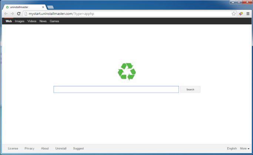Switch to the Images search category
Viewport: 253px width, 155px height.
20,21
